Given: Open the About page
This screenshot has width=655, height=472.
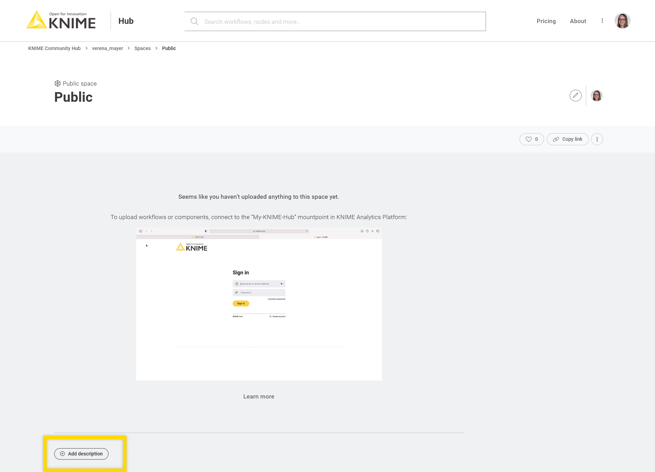Looking at the screenshot, I should pyautogui.click(x=578, y=21).
